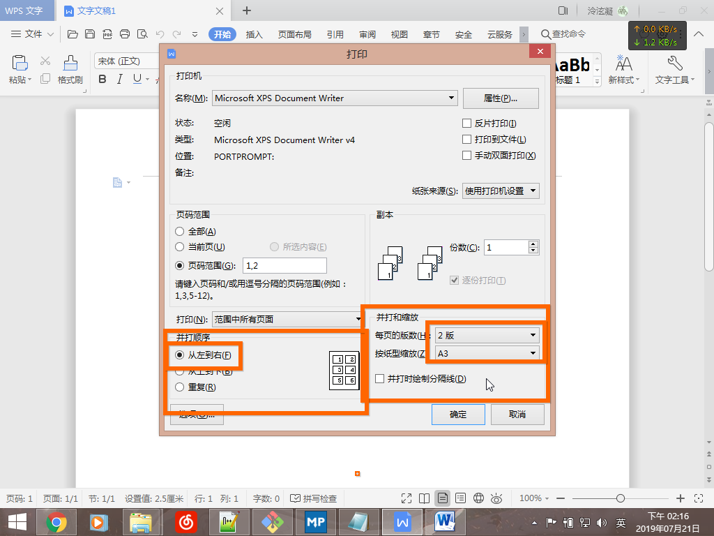Viewport: 714px width, 536px height.
Task: Switch to Home (开始) ribbon tab
Action: coord(222,34)
